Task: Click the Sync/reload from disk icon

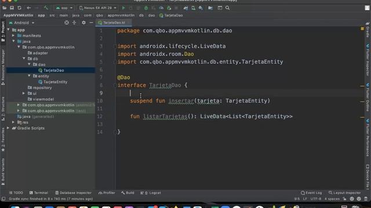Action: pyautogui.click(x=19, y=8)
